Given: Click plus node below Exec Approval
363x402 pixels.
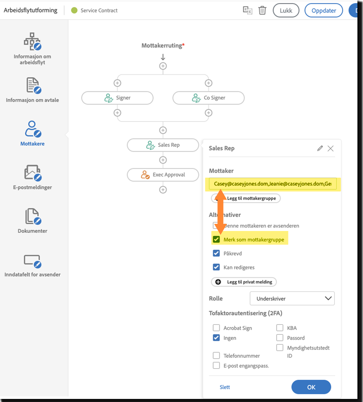Looking at the screenshot, I should tap(163, 190).
